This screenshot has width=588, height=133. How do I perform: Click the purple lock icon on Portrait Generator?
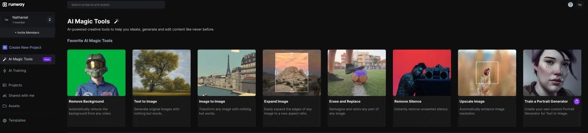click(577, 101)
